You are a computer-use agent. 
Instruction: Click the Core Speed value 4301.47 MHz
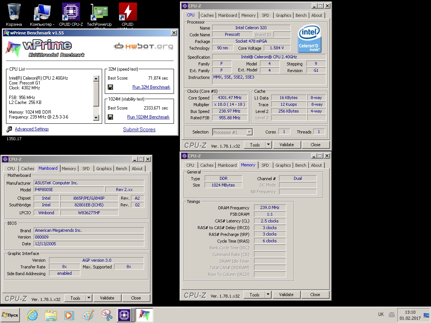pyautogui.click(x=230, y=98)
